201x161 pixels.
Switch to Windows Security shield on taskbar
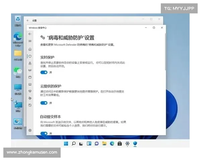pos(135,144)
